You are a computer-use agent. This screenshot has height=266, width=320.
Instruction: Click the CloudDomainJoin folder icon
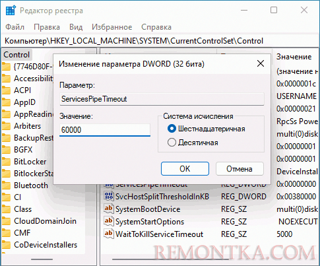click(6, 221)
